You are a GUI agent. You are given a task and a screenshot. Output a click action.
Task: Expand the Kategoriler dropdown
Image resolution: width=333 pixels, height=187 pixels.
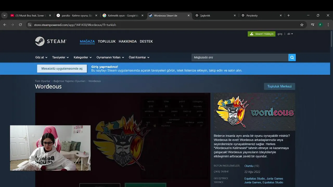point(83,57)
